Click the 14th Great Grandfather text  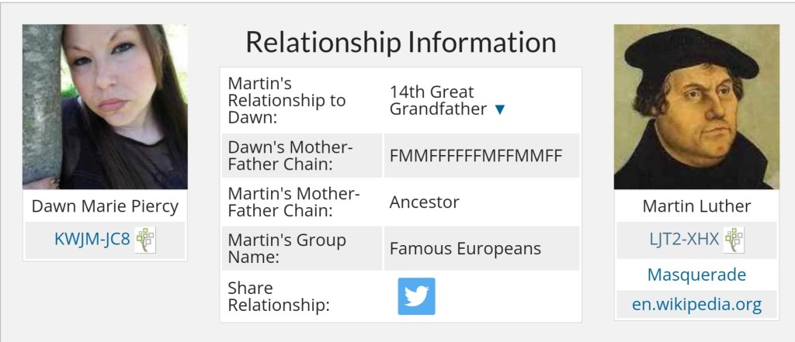[438, 101]
